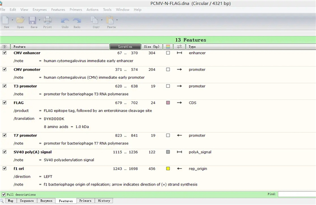Expand the dropdown arrow next to New
The width and height of the screenshot is (316, 205).
tap(12, 20)
